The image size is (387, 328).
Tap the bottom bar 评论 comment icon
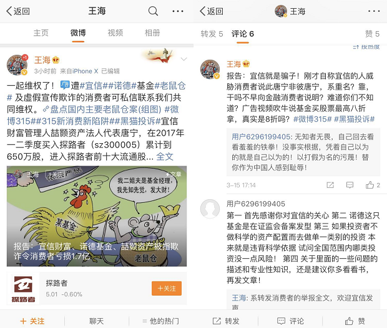[x=281, y=321]
